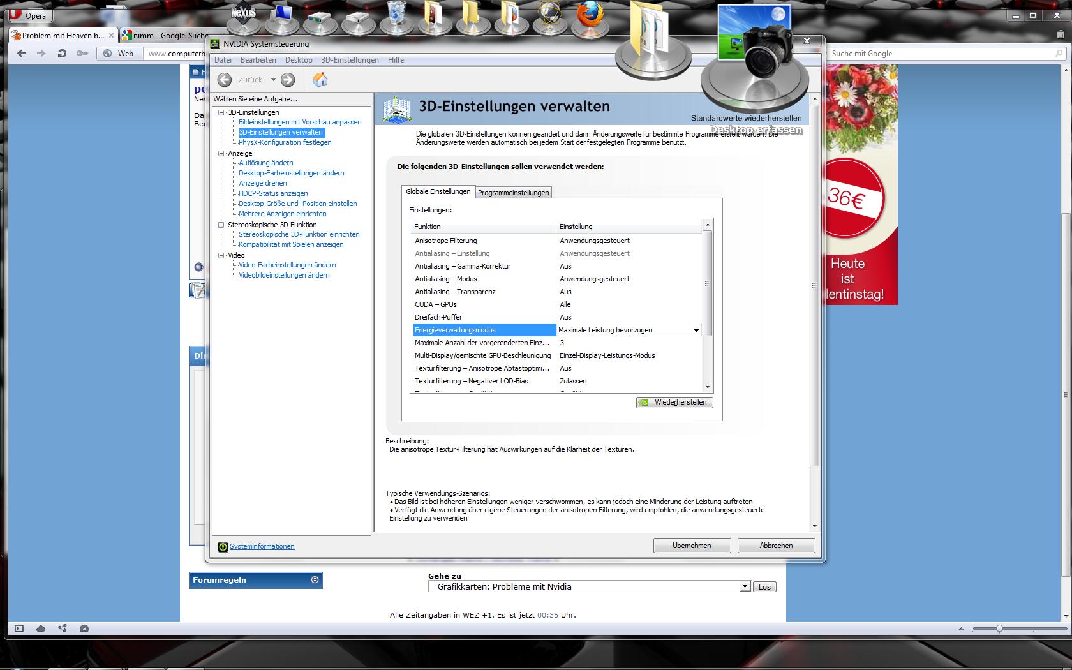The height and width of the screenshot is (670, 1072).
Task: Click the Systeminformationen icon
Action: (x=223, y=547)
